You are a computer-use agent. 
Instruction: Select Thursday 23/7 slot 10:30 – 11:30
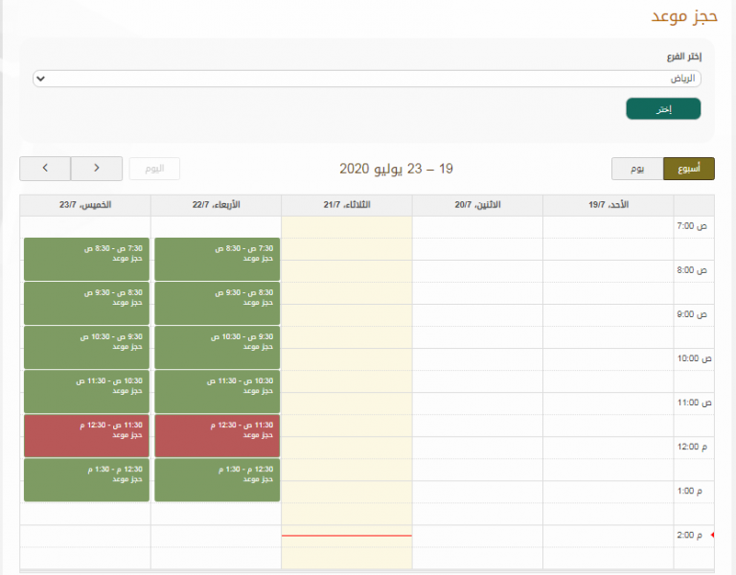pyautogui.click(x=86, y=391)
